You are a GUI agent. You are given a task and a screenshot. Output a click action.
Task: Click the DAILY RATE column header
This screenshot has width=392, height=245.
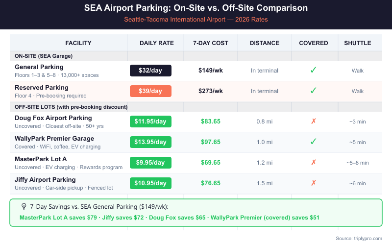coord(157,43)
